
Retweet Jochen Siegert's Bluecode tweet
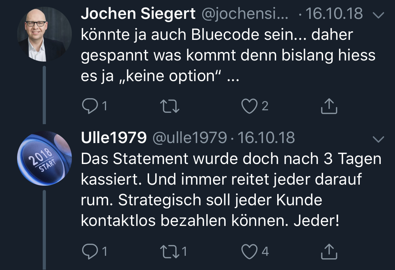[x=170, y=106]
